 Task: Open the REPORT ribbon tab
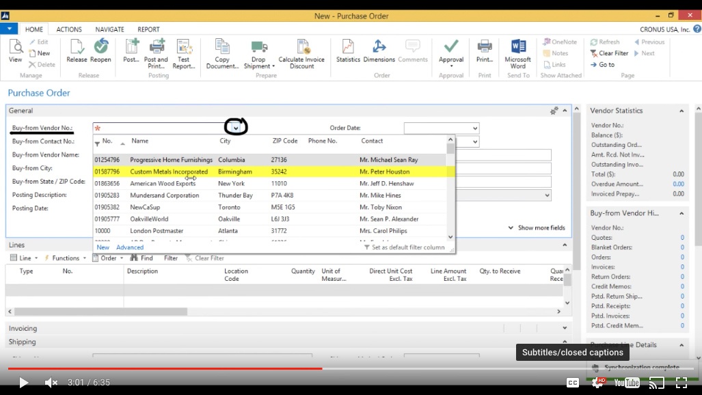(x=148, y=29)
